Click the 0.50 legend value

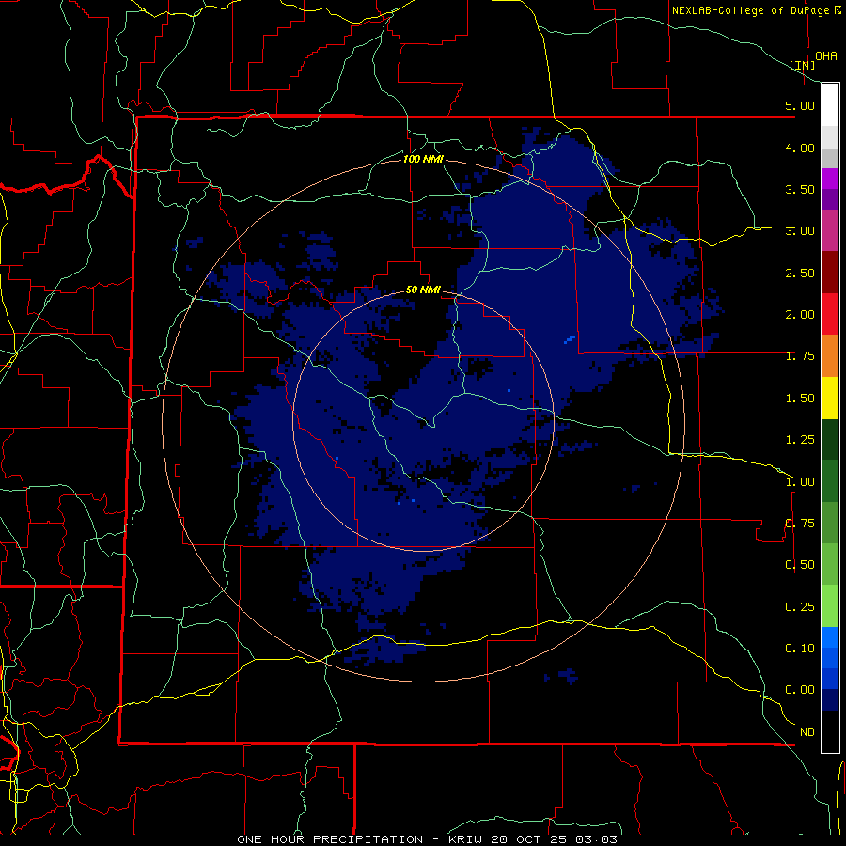click(800, 565)
